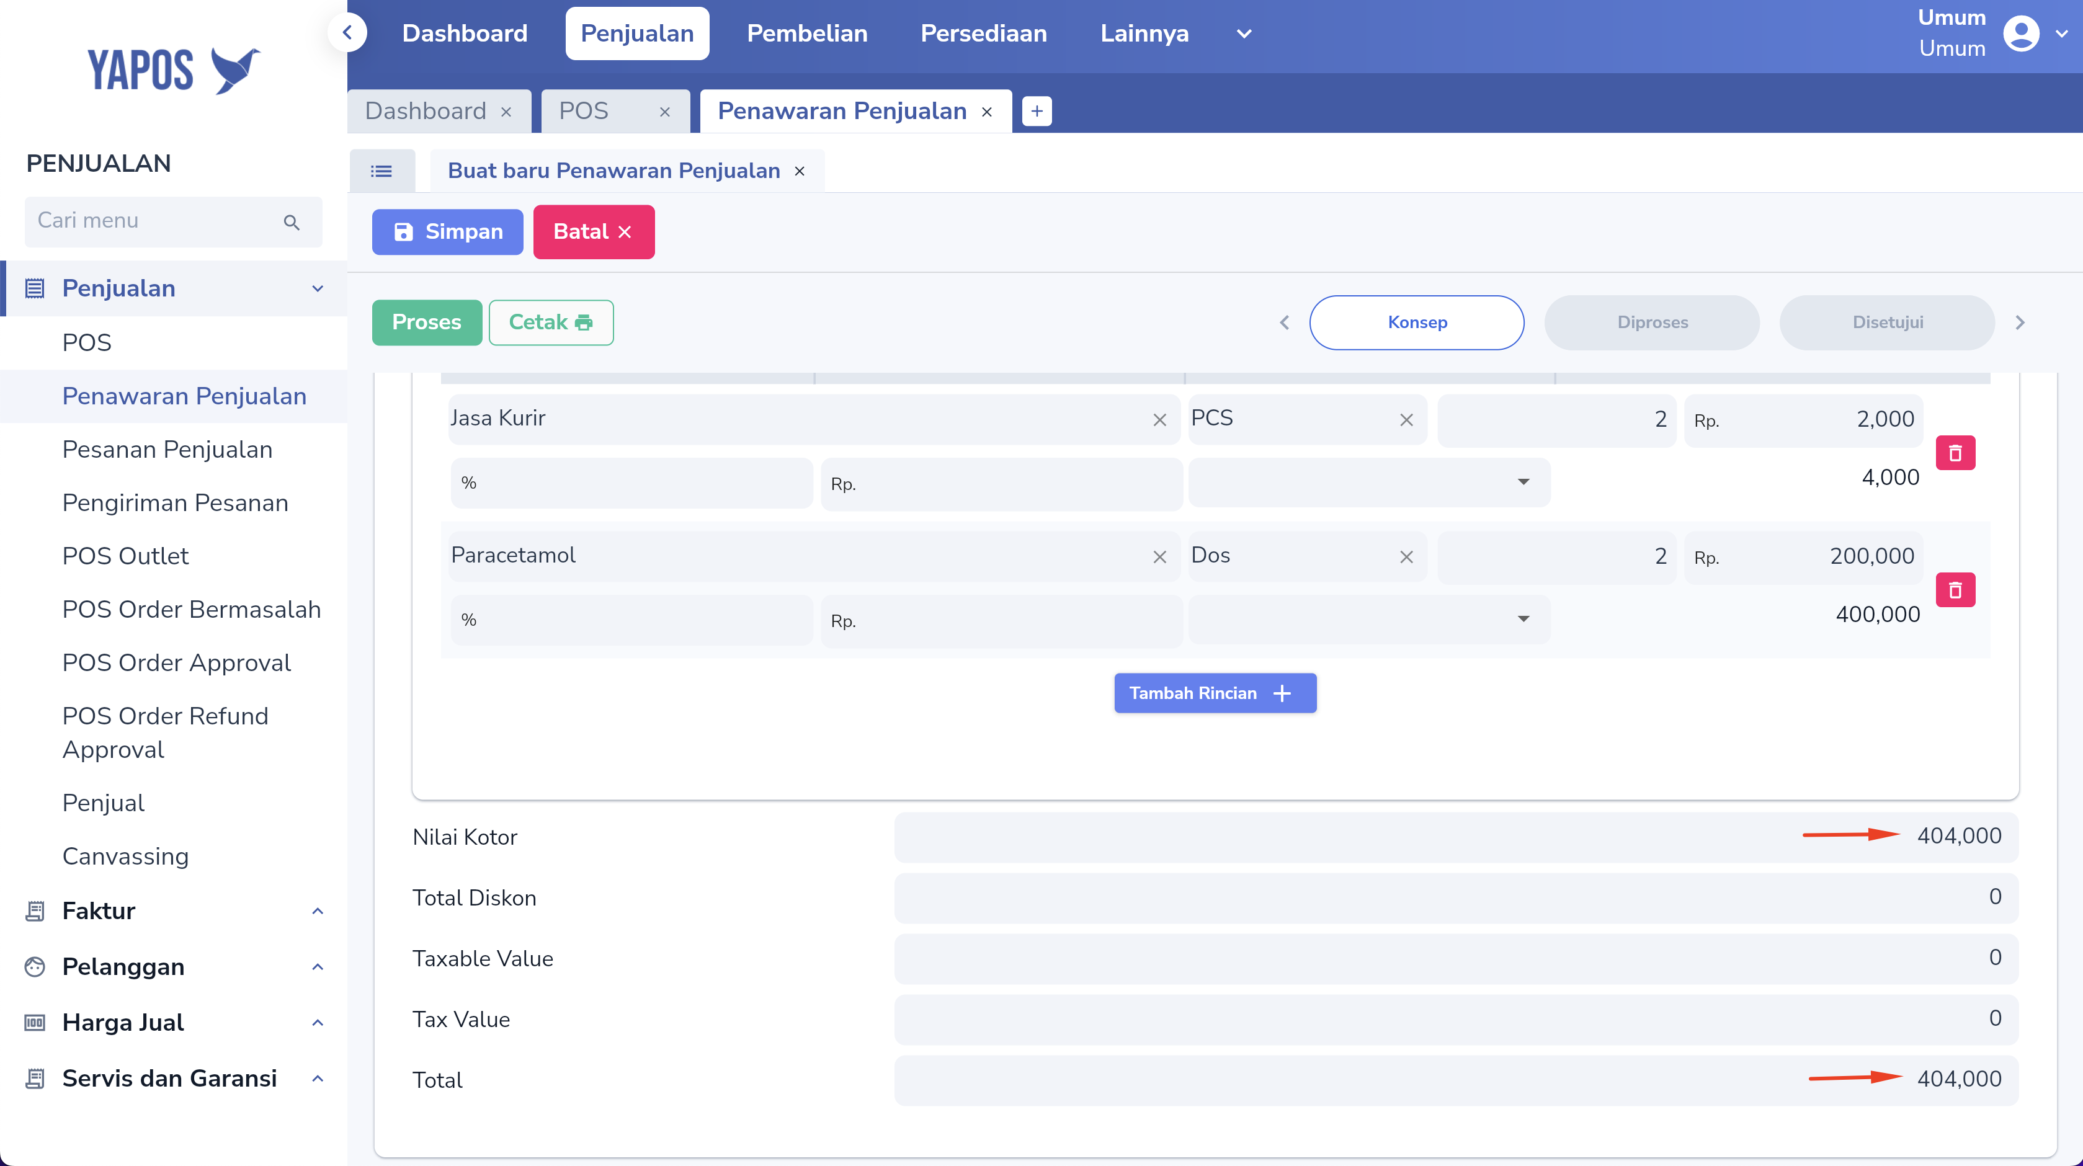This screenshot has width=2083, height=1166.
Task: Expand the Harga Jual section
Action: tap(318, 1023)
